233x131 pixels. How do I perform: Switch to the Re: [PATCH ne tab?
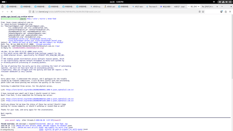tap(208, 6)
